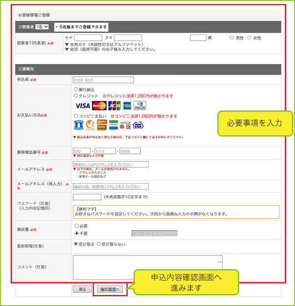Click the phone number field showing 9999
The image size is (295, 306).
click(x=130, y=151)
